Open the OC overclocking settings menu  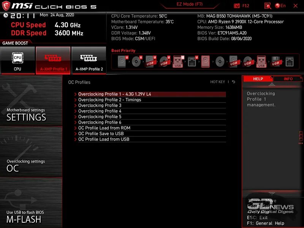(x=31, y=152)
